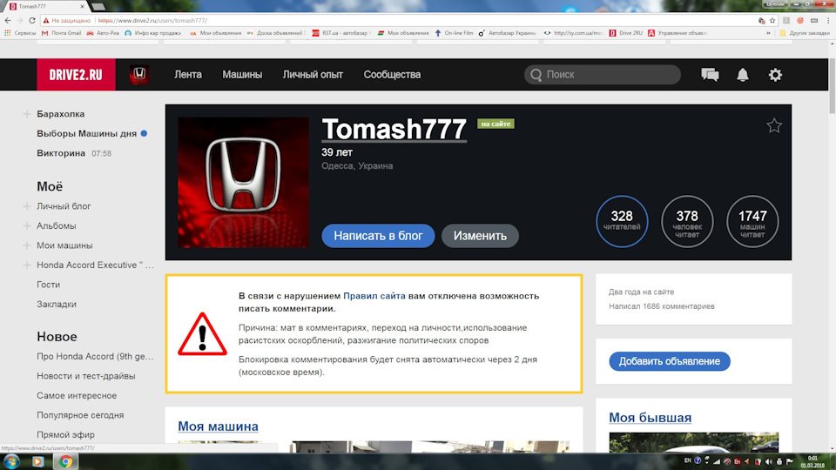Launch media player from the taskbar
Viewport: 836px width, 470px height.
(37, 461)
